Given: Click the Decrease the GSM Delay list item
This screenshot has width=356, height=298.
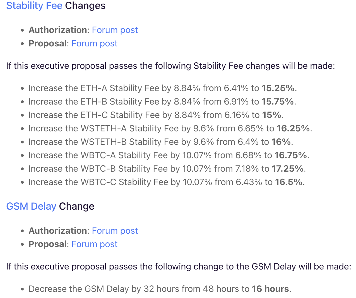Looking at the screenshot, I should [160, 289].
